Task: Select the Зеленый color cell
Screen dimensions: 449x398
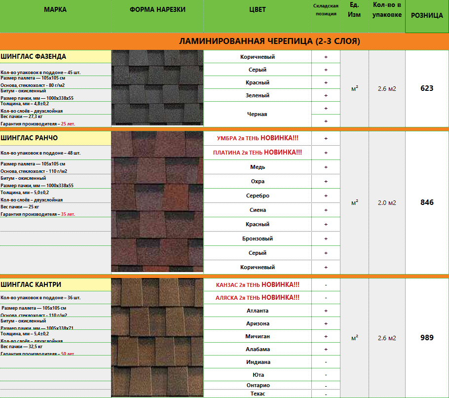Action: [257, 95]
